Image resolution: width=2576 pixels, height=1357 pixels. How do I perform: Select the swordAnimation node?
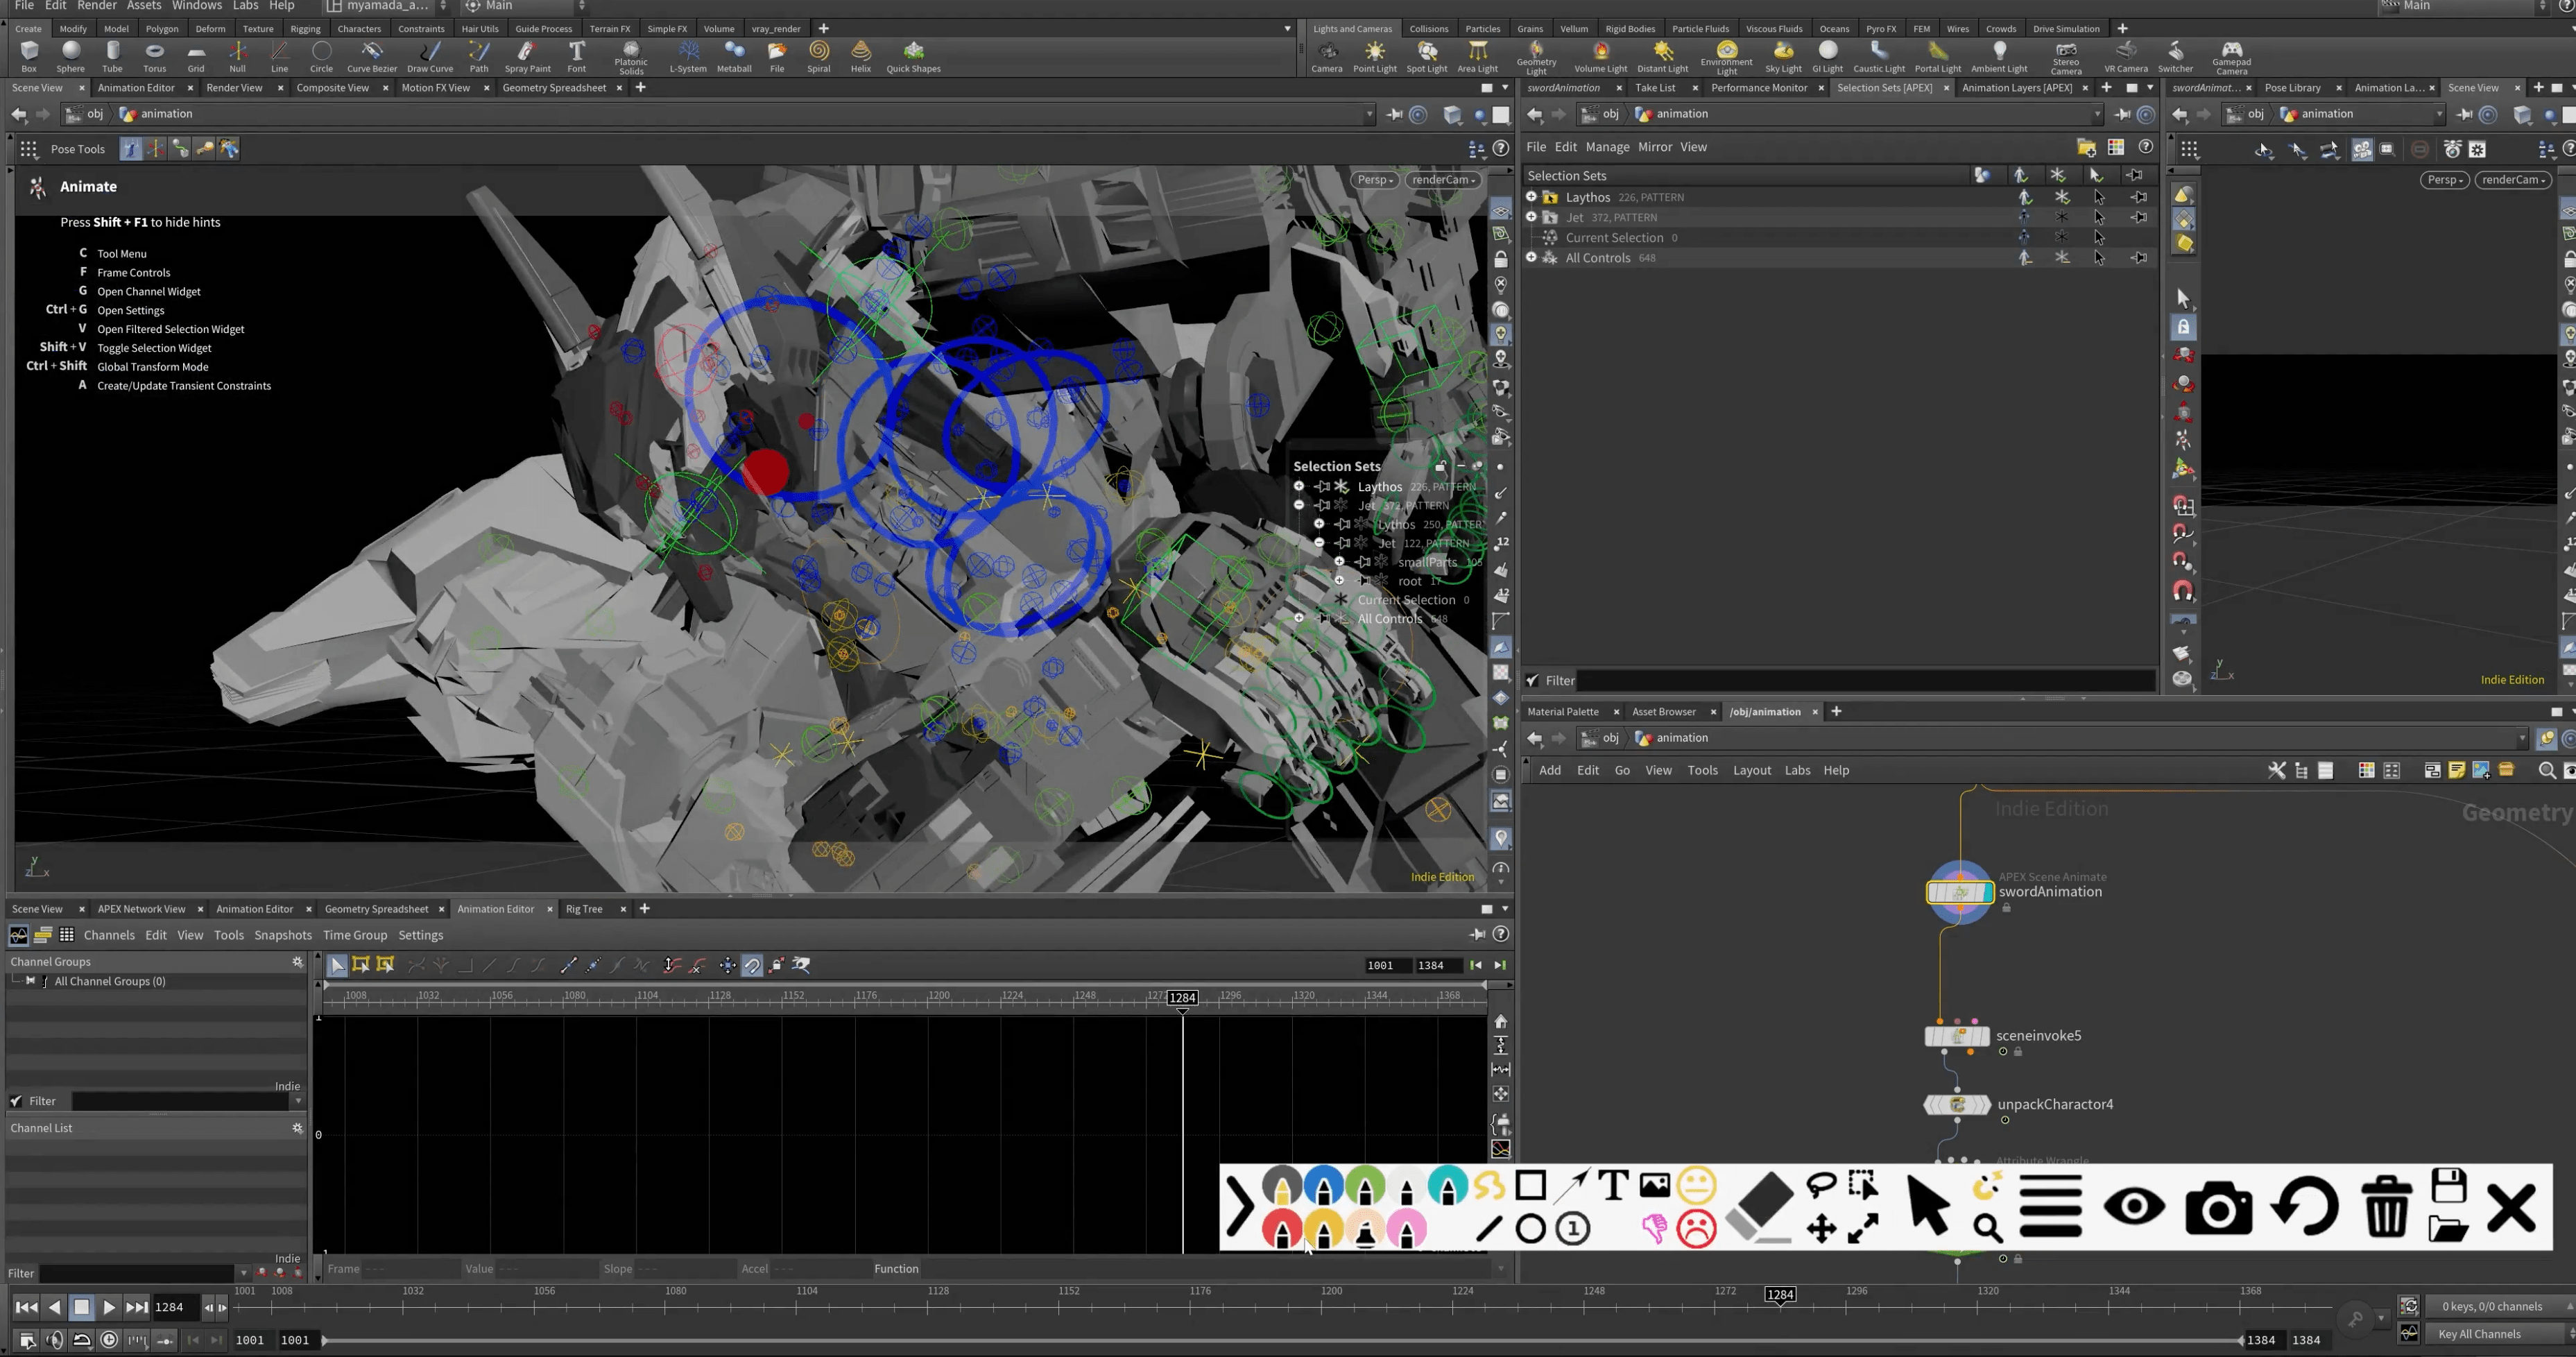pyautogui.click(x=1959, y=892)
